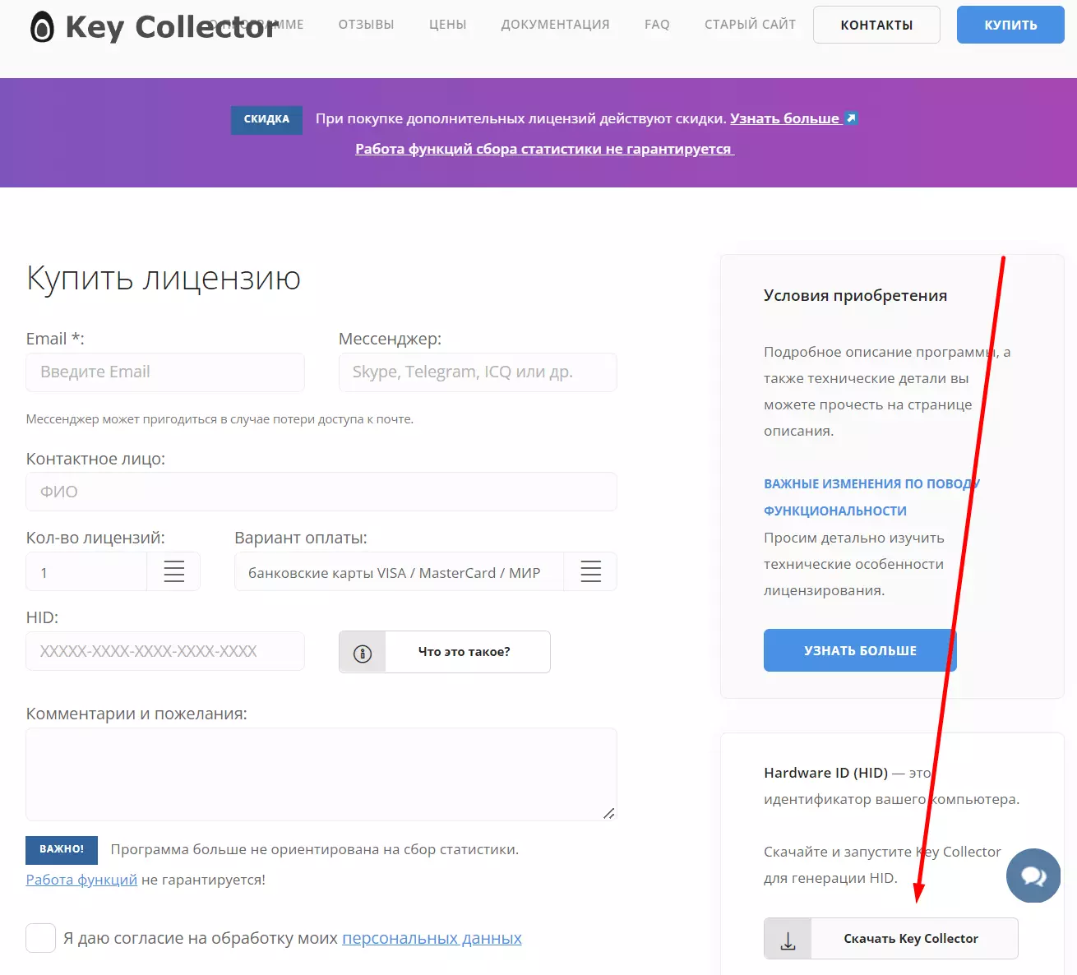Focus the Email input field
This screenshot has width=1077, height=975.
[x=165, y=372]
